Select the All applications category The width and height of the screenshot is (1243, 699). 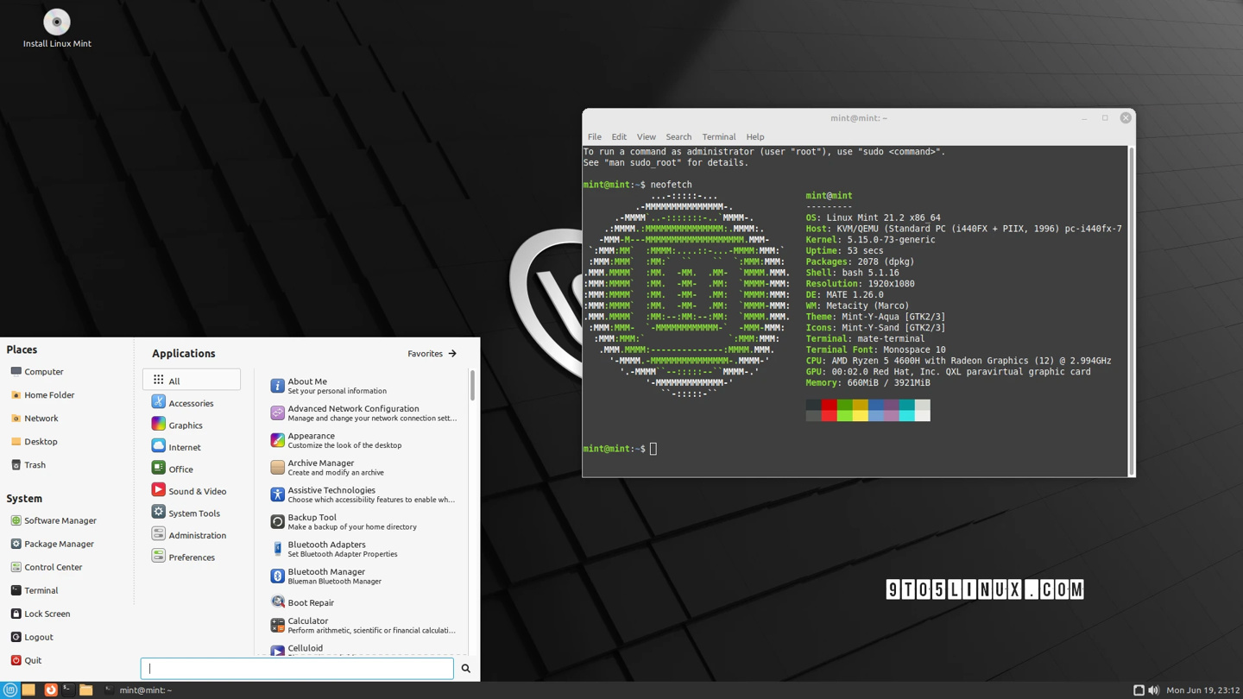click(192, 380)
